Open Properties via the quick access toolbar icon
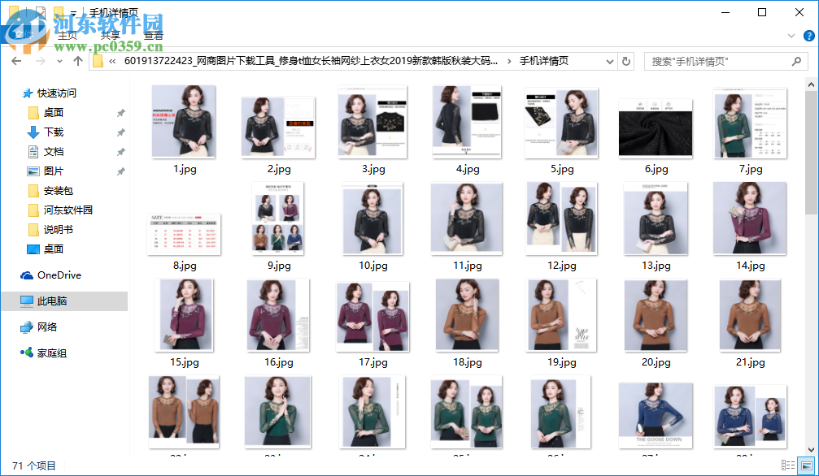This screenshot has width=819, height=476. pyautogui.click(x=40, y=12)
